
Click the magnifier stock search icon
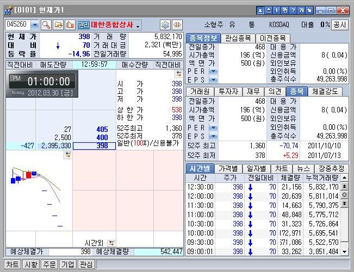[46, 25]
